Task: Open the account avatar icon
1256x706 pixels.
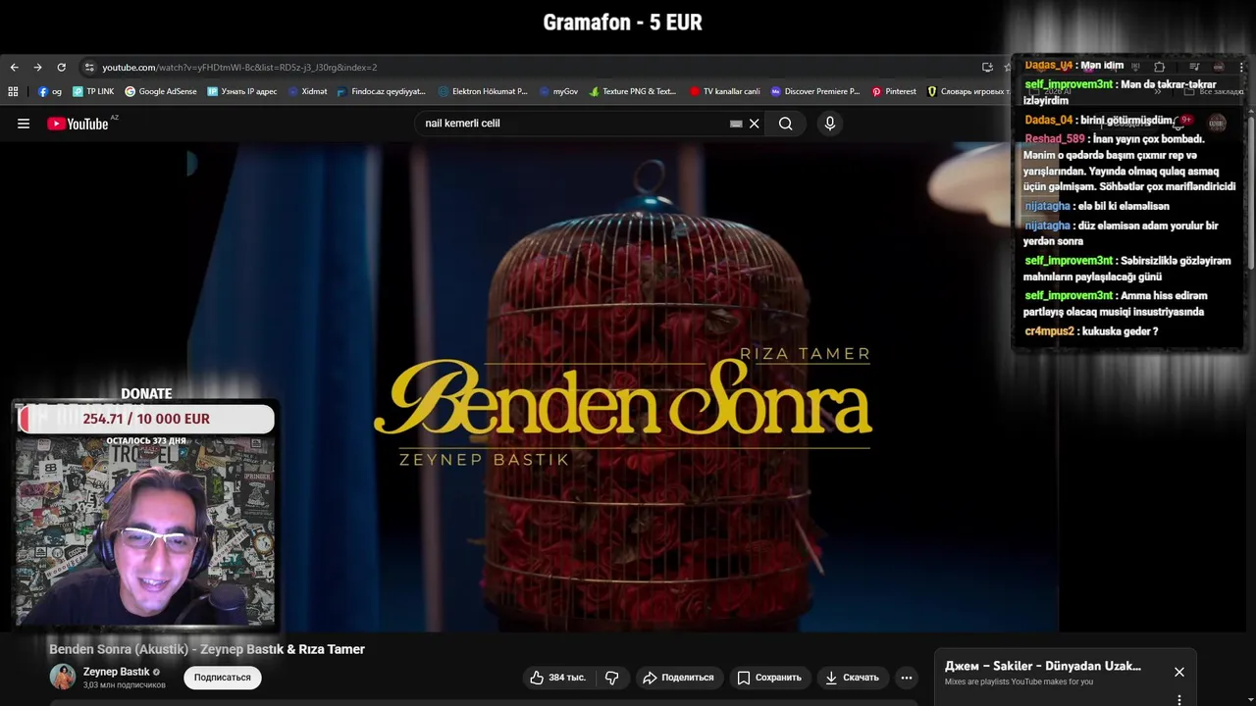Action: point(1217,123)
